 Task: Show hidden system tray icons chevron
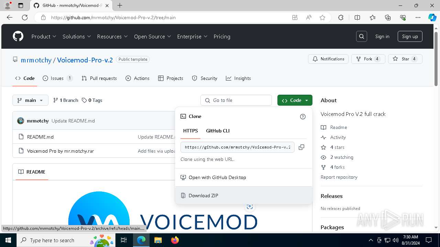tap(371, 240)
